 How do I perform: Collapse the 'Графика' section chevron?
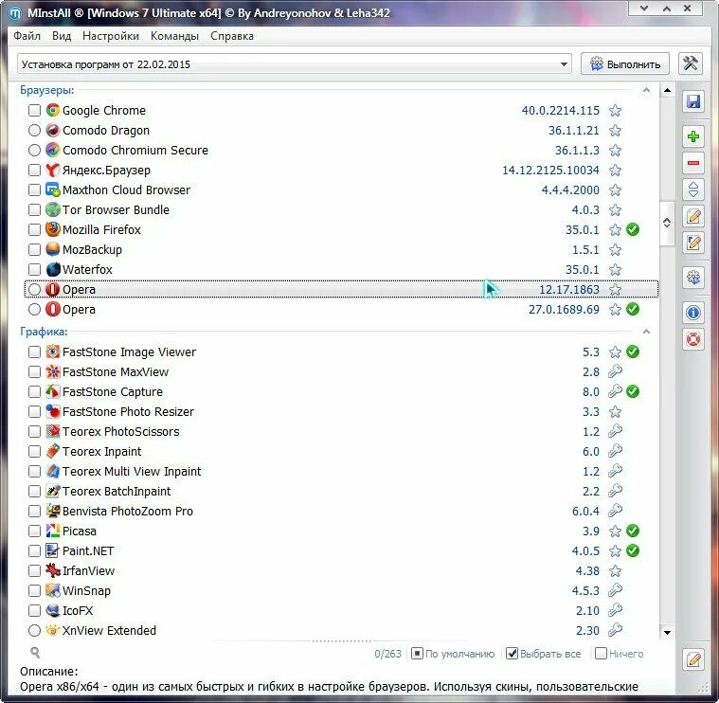(x=646, y=331)
